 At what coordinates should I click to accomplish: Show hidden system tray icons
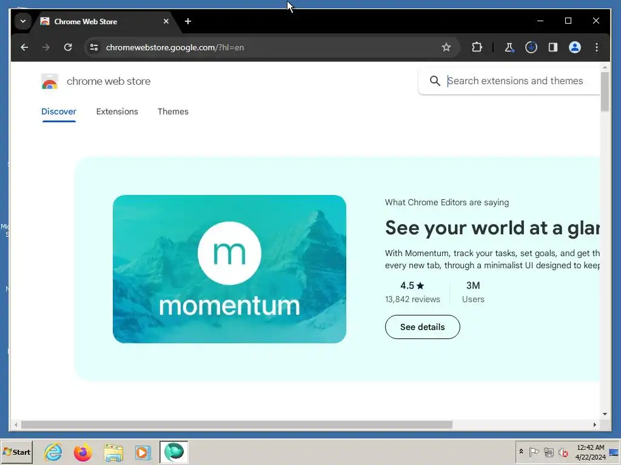click(x=521, y=452)
